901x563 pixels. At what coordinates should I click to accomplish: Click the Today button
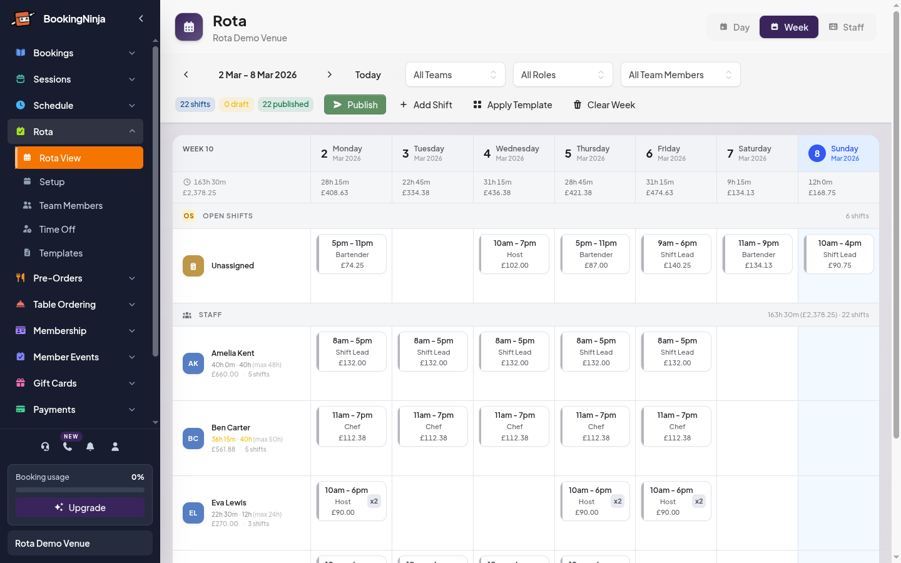pos(368,74)
